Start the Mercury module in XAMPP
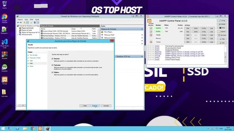The height and width of the screenshot is (131, 234). click(188, 39)
